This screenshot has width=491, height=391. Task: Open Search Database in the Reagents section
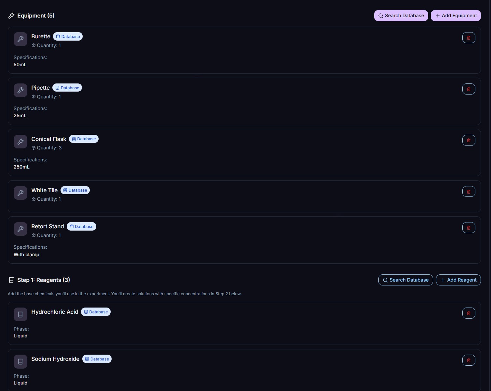click(x=405, y=280)
